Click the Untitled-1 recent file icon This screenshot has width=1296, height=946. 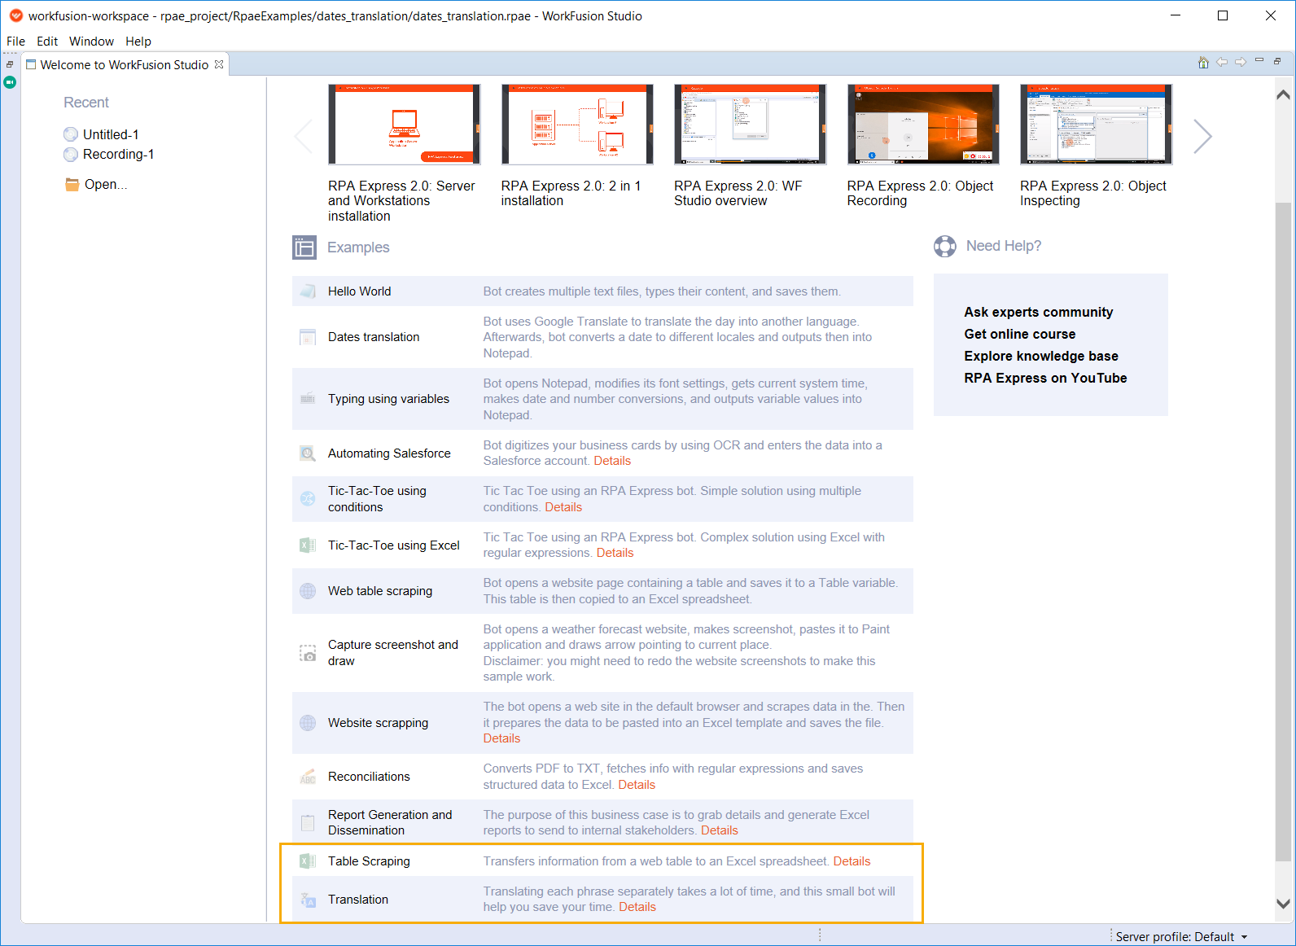pos(71,134)
